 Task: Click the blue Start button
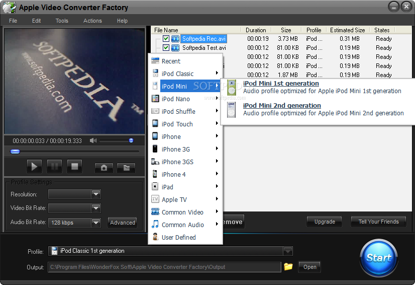click(x=379, y=257)
